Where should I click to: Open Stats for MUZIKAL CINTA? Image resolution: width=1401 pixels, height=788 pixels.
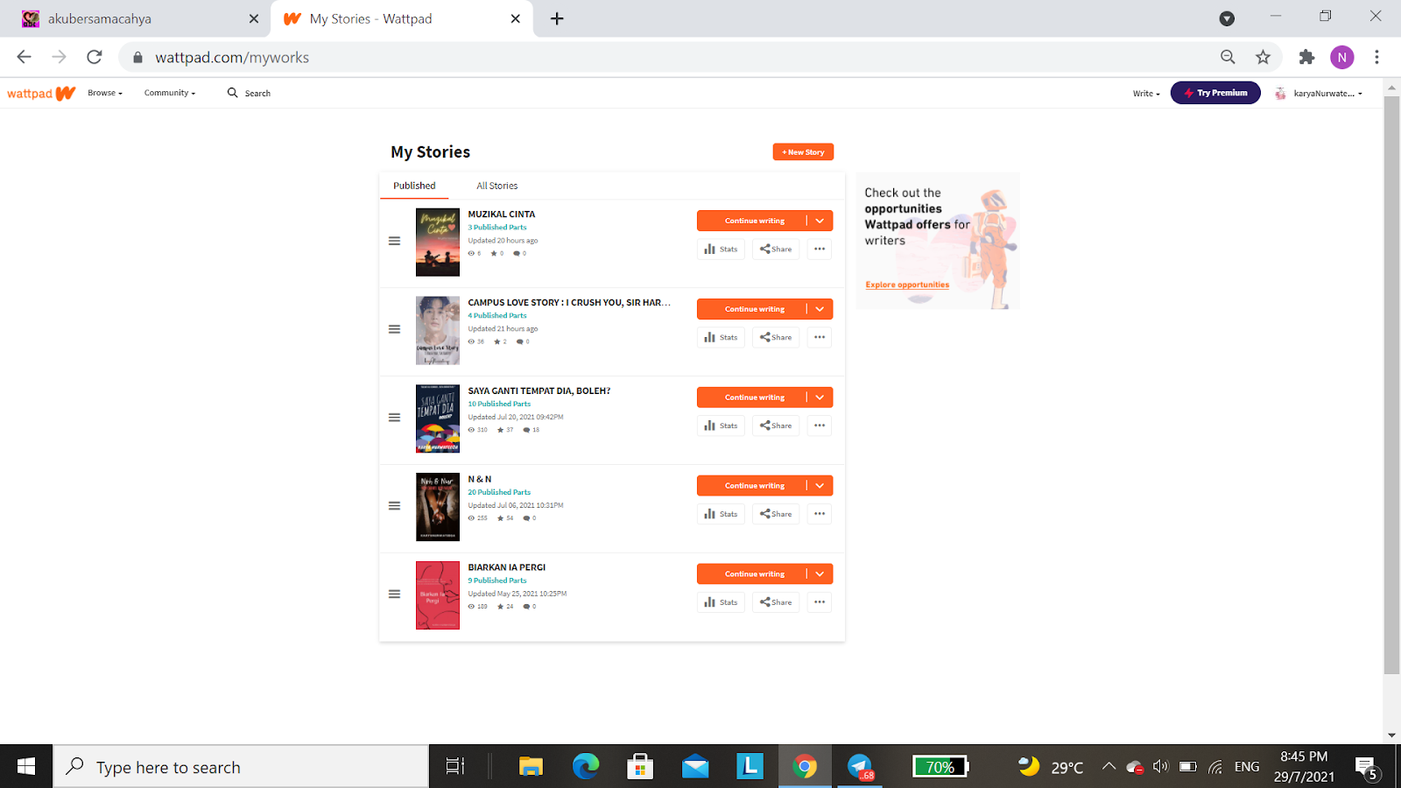click(721, 250)
